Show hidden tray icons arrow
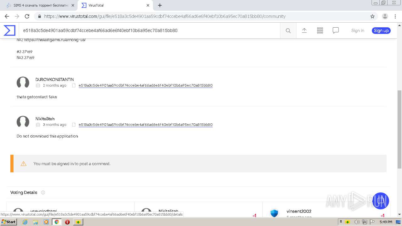Viewport: 402px width, 226px height. point(341,222)
